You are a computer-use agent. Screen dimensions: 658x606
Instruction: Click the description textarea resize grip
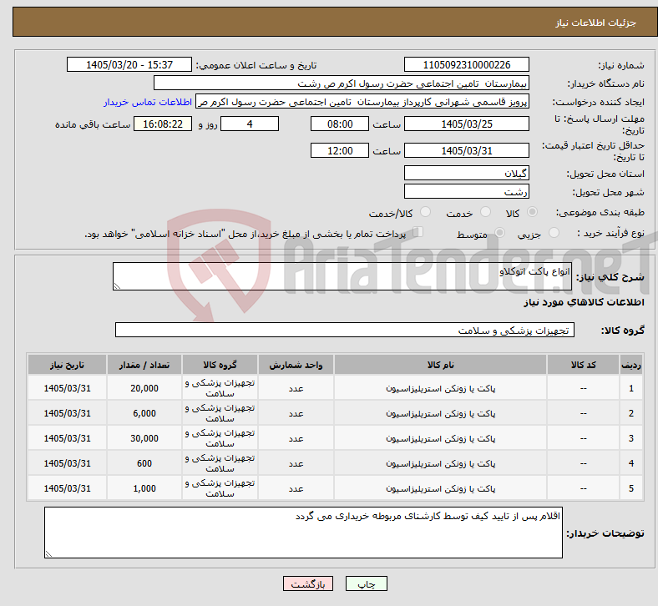point(117,286)
